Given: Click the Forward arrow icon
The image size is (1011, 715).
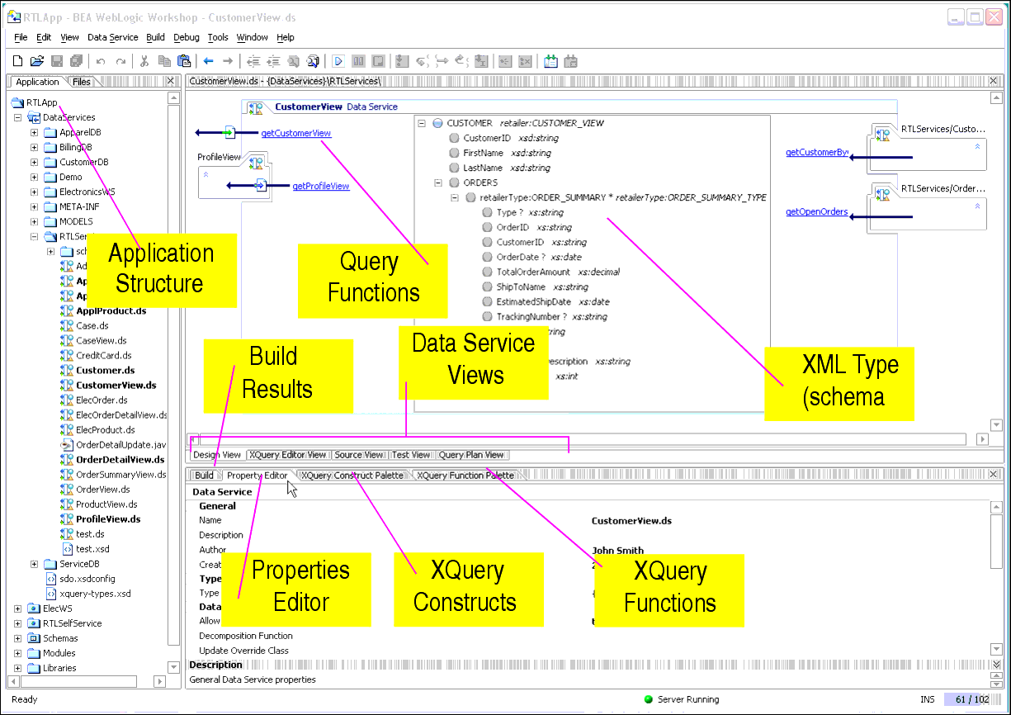Looking at the screenshot, I should [x=228, y=61].
